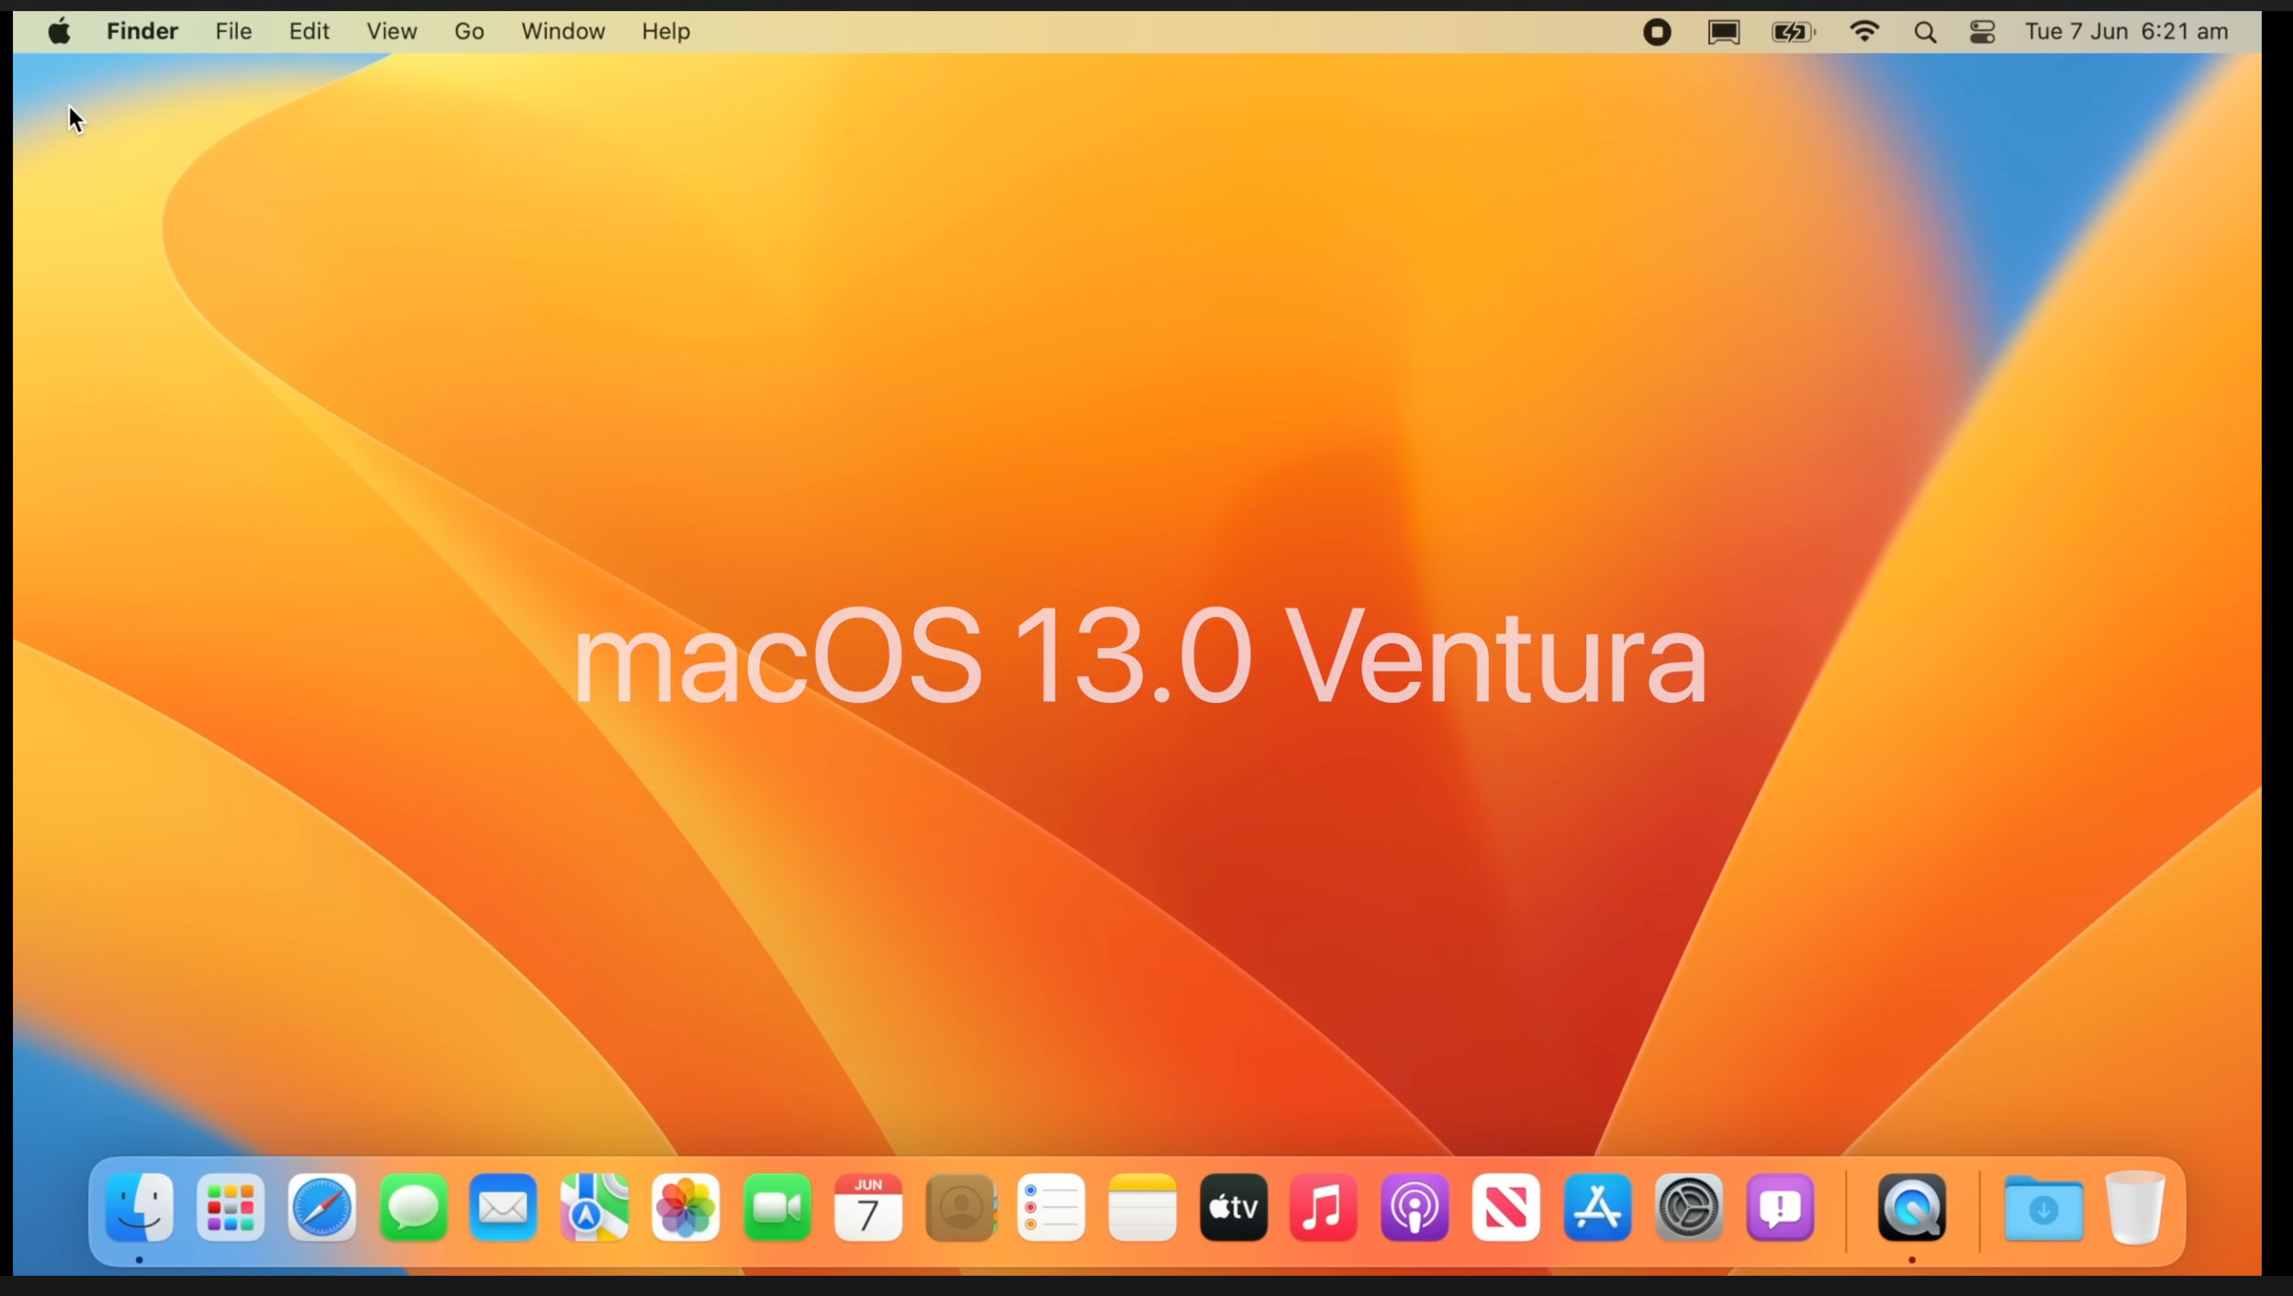The height and width of the screenshot is (1296, 2293).
Task: Open the Notes app
Action: [1142, 1208]
